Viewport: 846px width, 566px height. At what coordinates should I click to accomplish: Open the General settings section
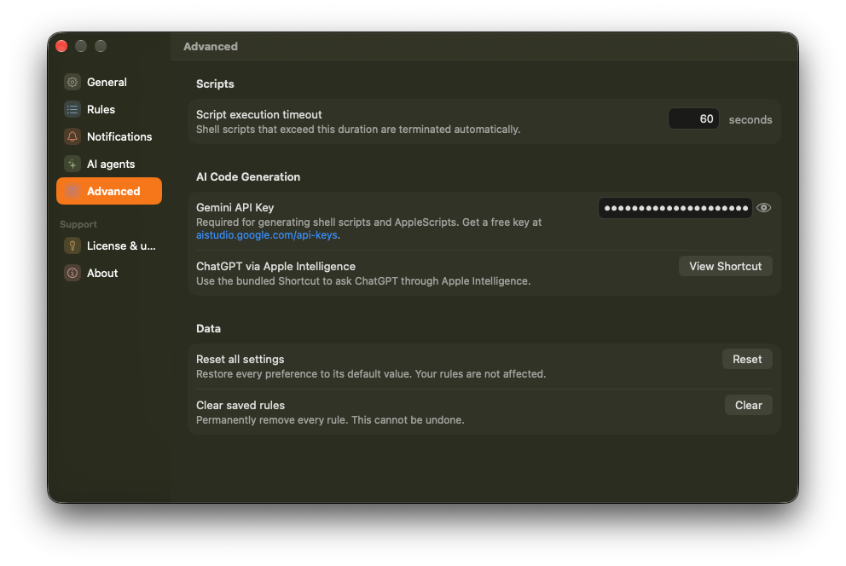[x=109, y=82]
